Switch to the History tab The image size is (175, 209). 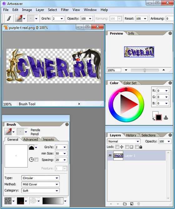tap(131, 135)
